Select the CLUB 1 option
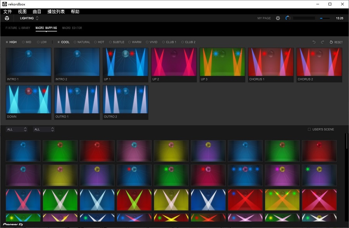 (169, 42)
